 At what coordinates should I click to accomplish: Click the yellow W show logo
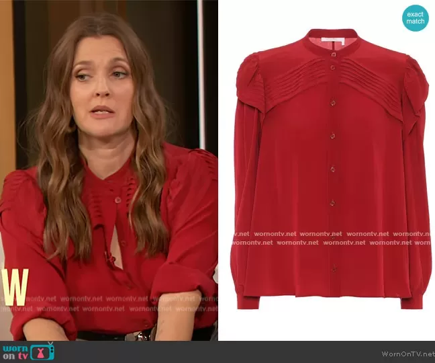pos(15,286)
